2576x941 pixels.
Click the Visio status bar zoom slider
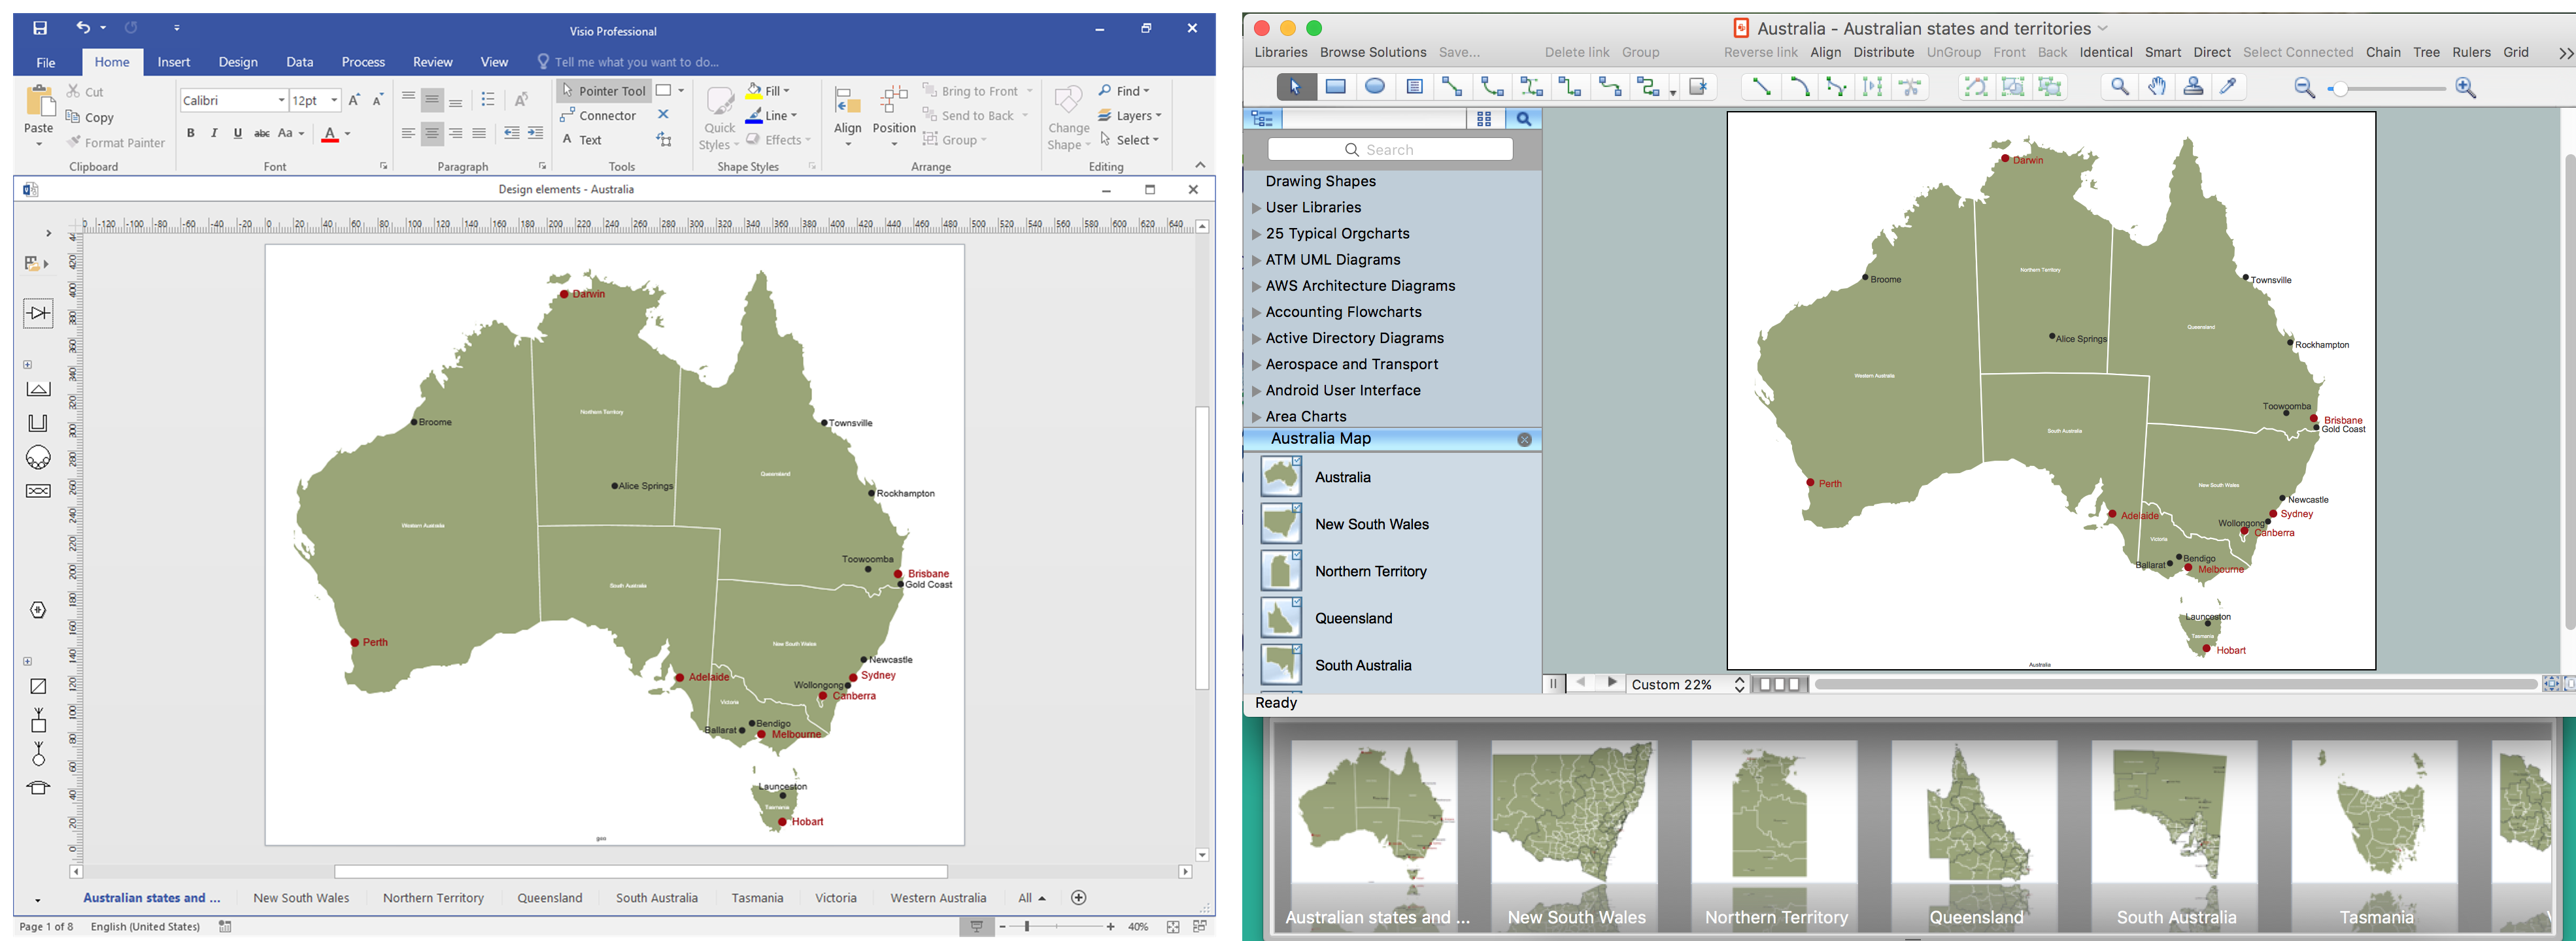1027,927
